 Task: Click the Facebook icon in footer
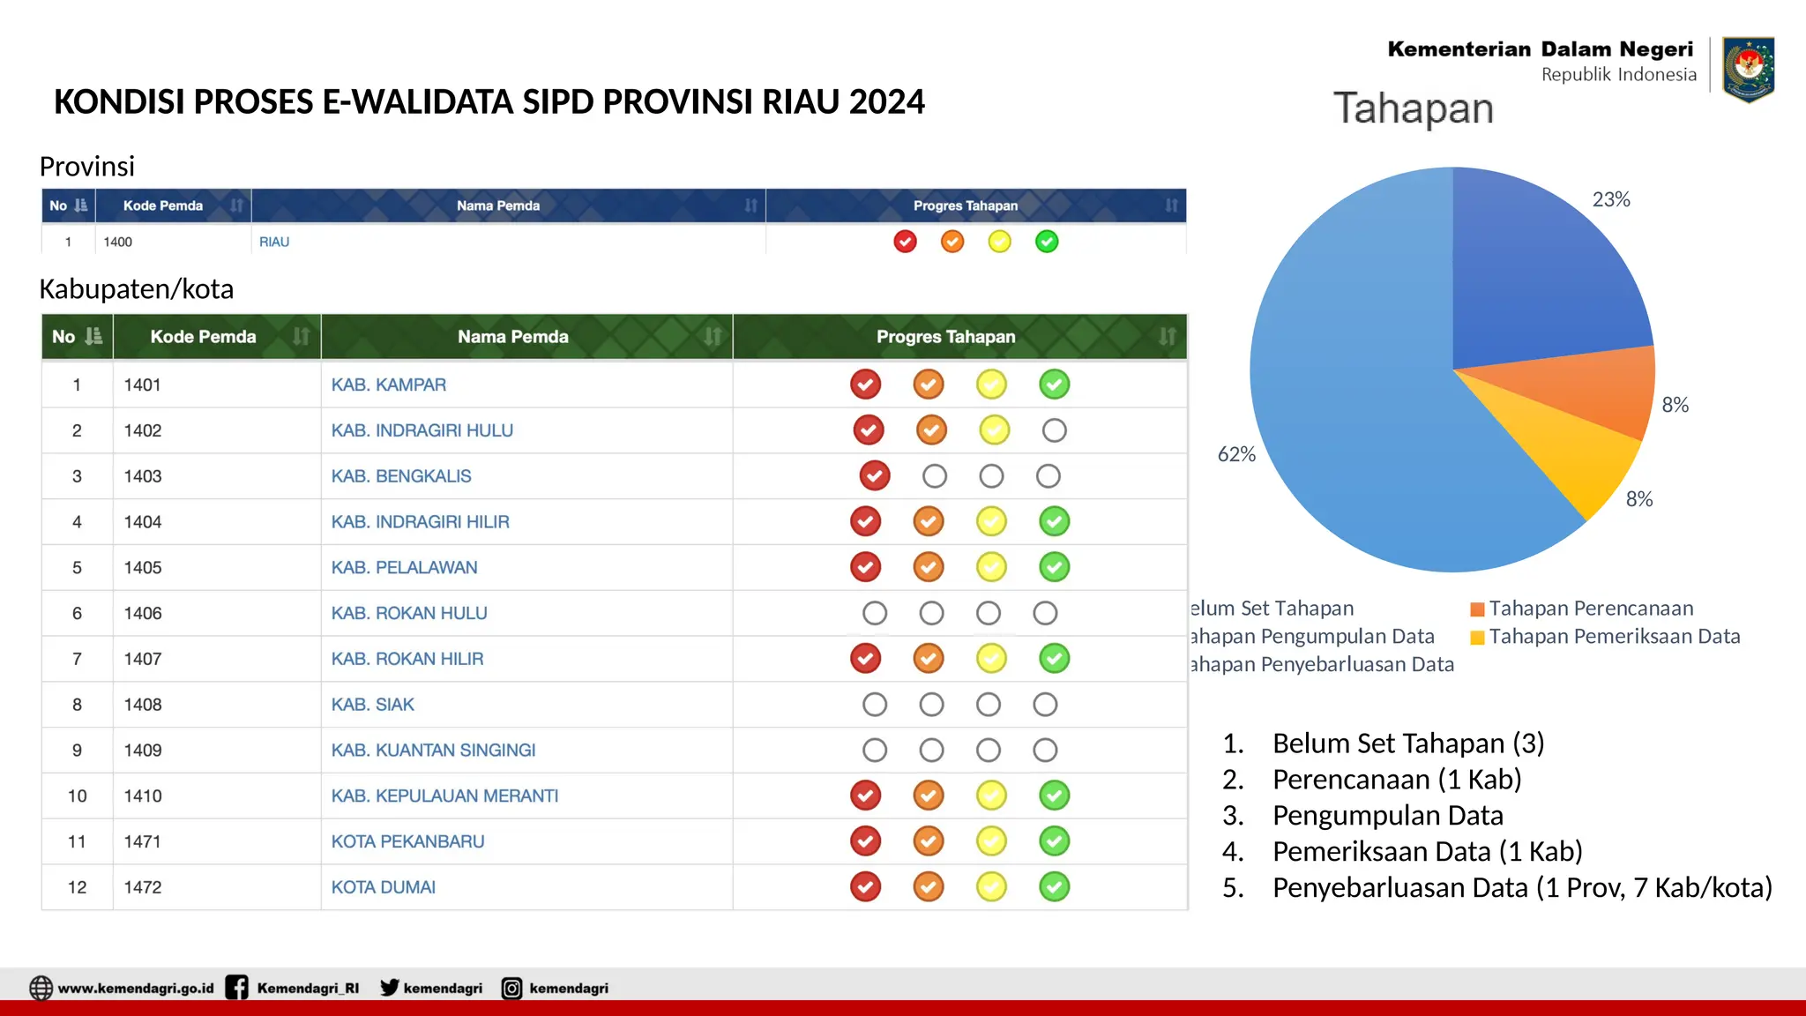click(236, 987)
